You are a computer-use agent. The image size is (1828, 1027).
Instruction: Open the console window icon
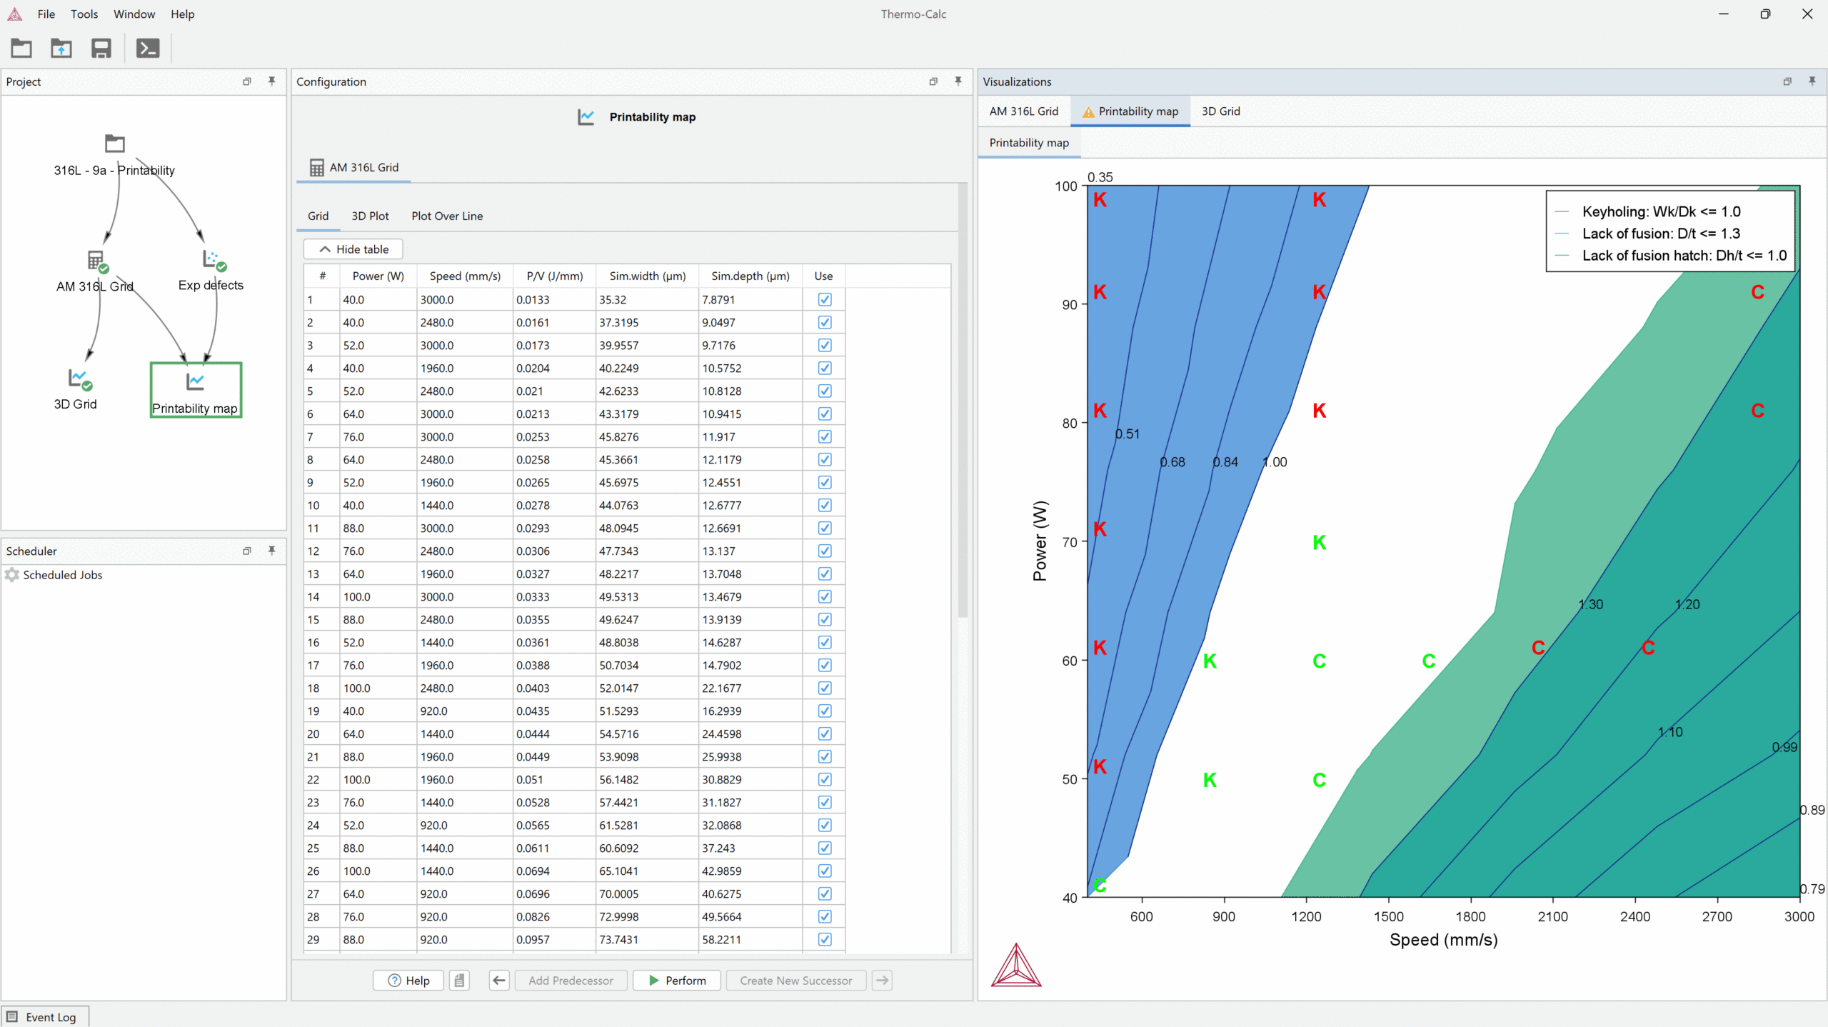[148, 49]
